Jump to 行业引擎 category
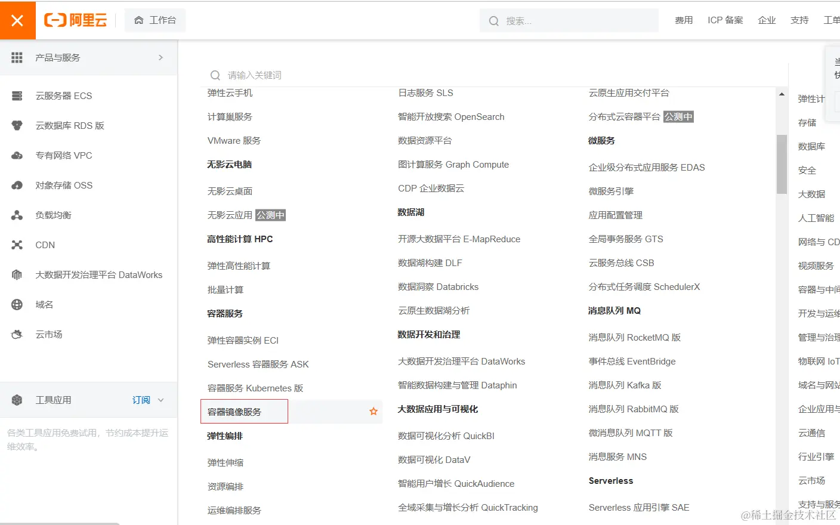The width and height of the screenshot is (840, 525). [816, 456]
